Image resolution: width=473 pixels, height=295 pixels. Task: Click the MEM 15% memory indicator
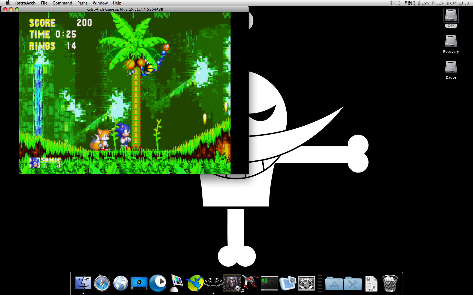[x=423, y=3]
